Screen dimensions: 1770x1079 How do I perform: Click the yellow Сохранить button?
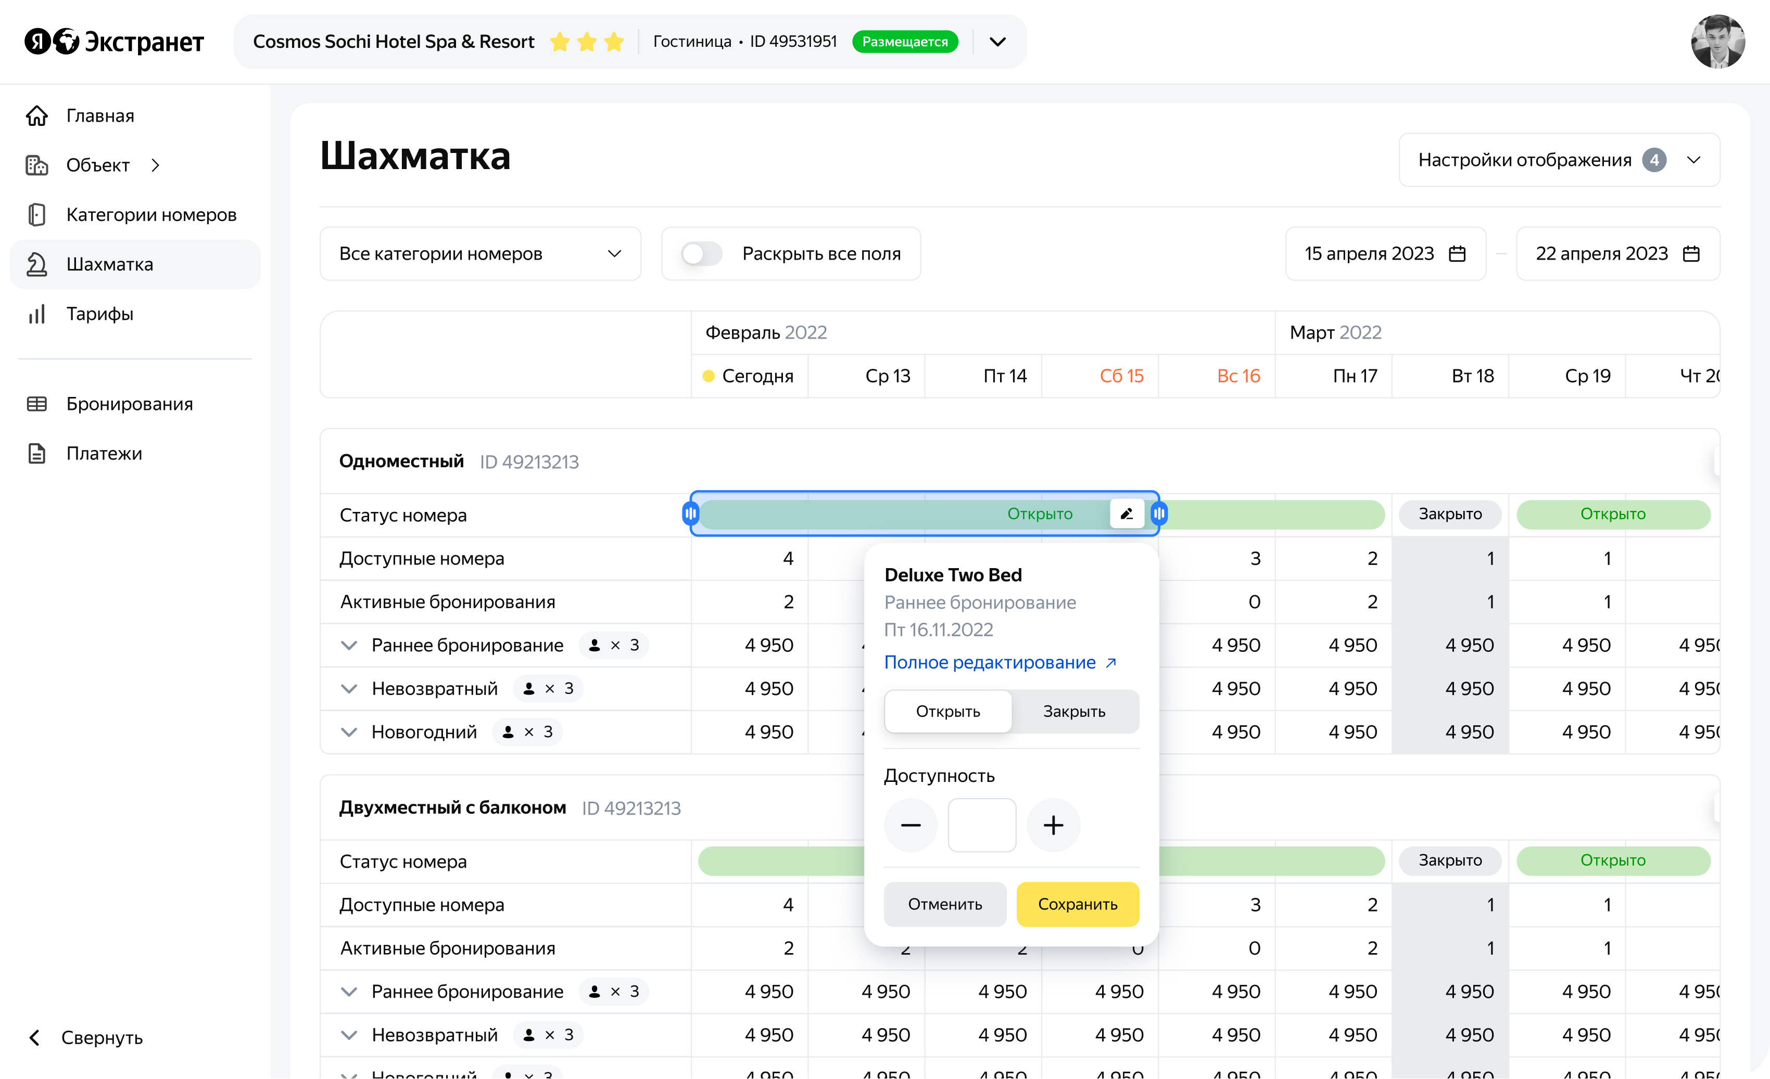click(1078, 905)
